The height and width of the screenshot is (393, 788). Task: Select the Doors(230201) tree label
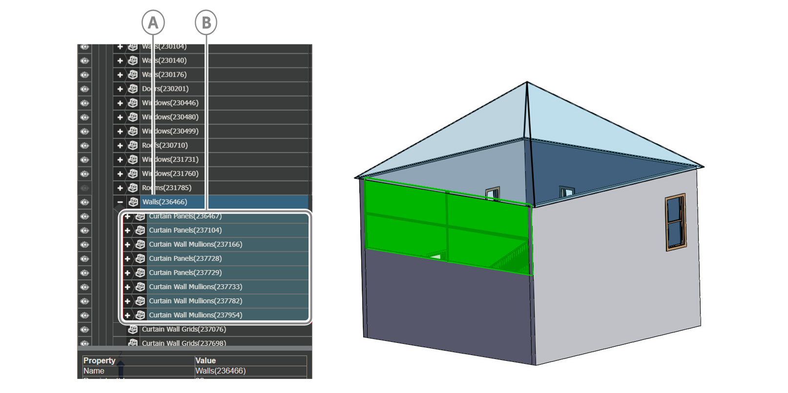[x=165, y=89]
